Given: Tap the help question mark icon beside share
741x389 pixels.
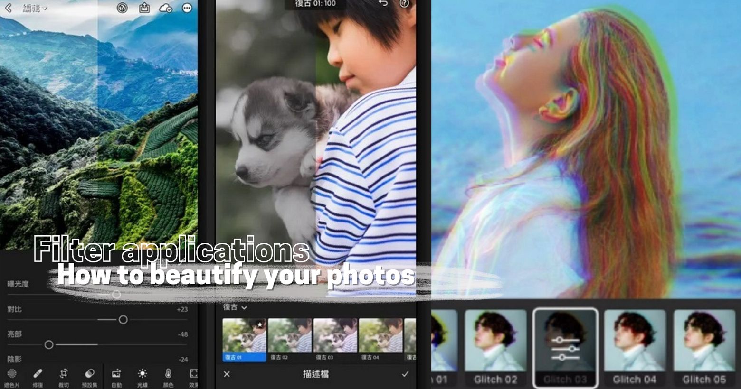Looking at the screenshot, I should point(122,8).
